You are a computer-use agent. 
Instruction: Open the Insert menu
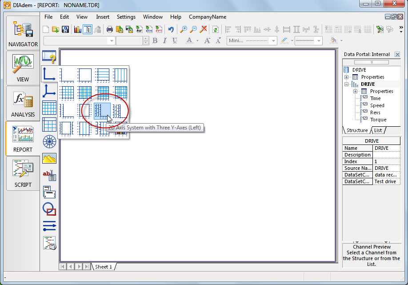(103, 17)
